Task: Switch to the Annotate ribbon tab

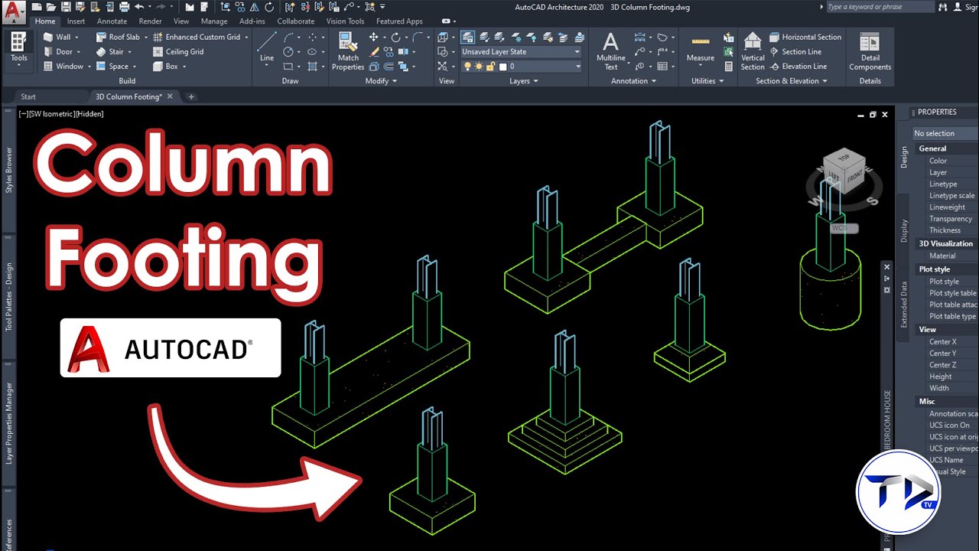Action: coord(112,21)
